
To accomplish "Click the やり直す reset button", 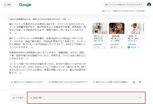I will (18, 98).
